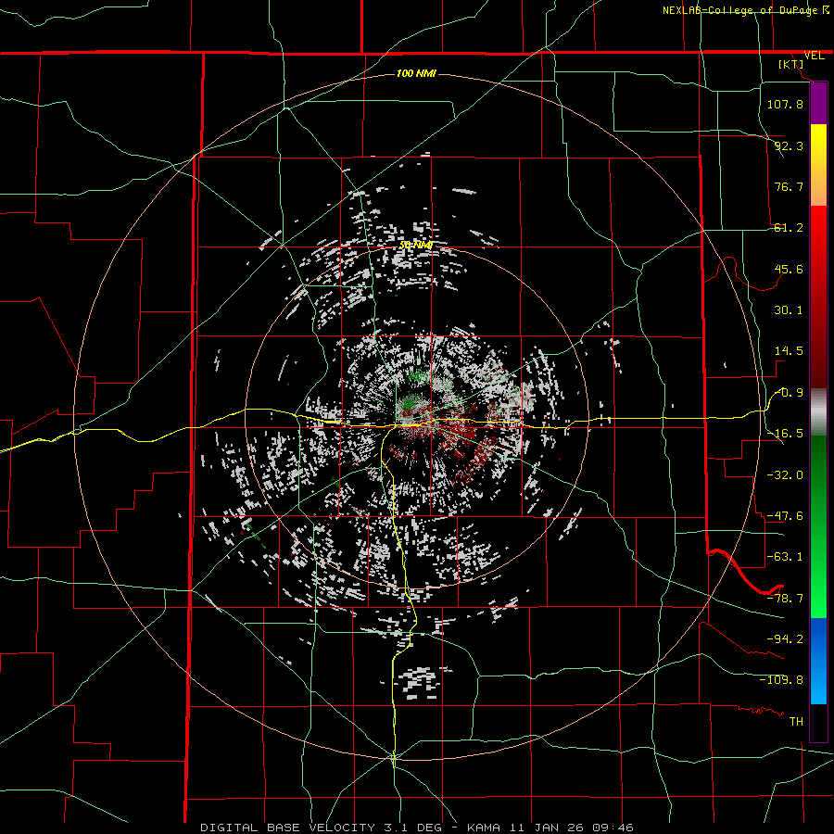This screenshot has height=834, width=834.
Task: Click the 14.5 velocity scale value
Action: [x=789, y=351]
